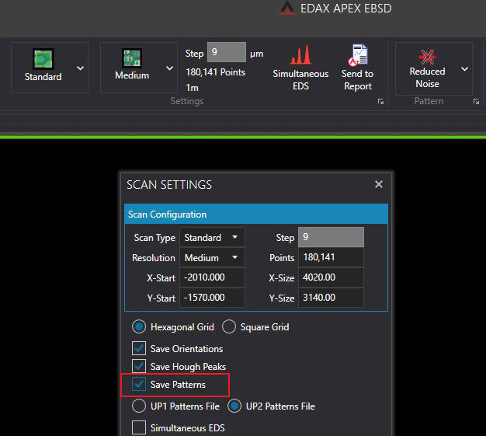This screenshot has width=486, height=436.
Task: Close the Scan Settings dialog
Action: point(379,184)
